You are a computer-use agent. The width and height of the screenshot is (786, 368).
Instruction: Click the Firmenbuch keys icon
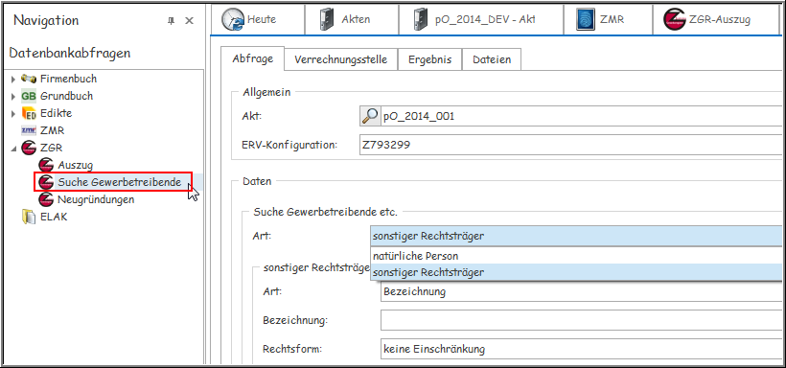[29, 79]
